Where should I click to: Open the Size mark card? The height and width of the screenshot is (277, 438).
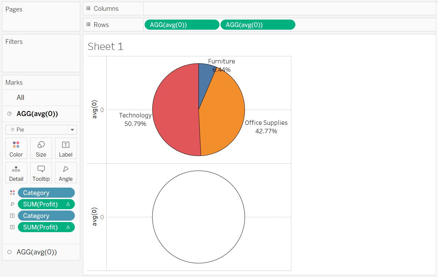click(41, 148)
